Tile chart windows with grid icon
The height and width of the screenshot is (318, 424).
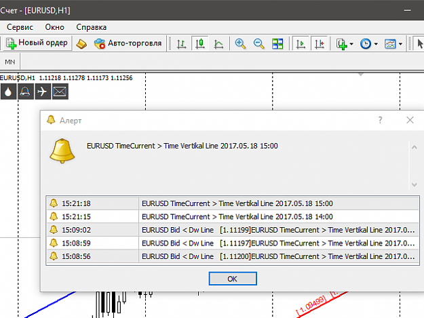277,43
